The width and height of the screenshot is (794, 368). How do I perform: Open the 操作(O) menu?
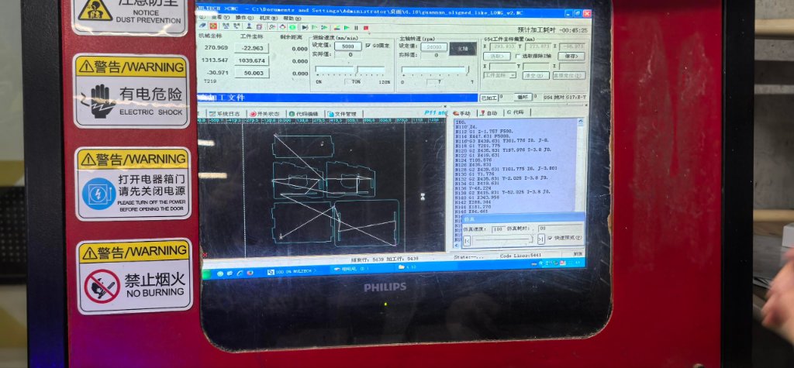[x=244, y=18]
